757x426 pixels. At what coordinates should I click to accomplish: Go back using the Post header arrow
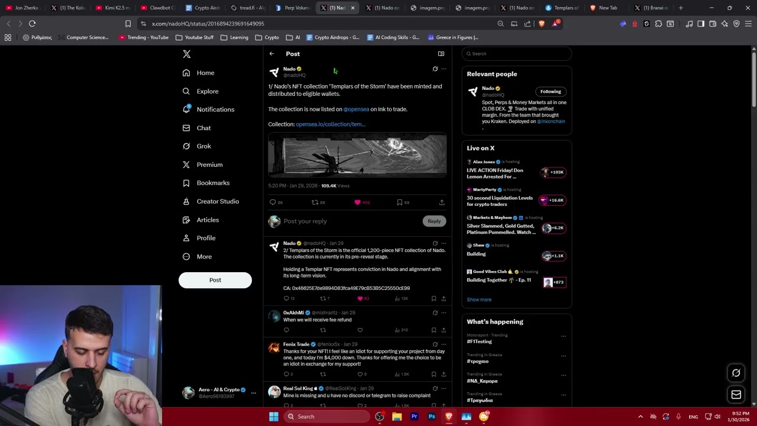[x=271, y=54]
